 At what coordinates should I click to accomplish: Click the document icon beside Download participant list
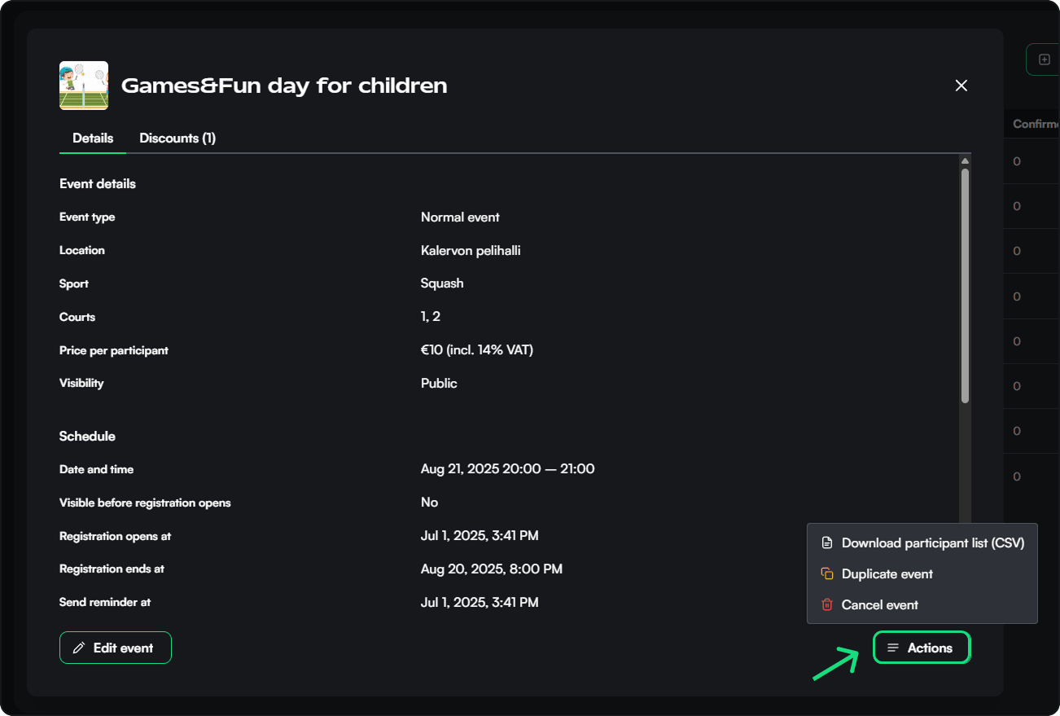click(827, 543)
